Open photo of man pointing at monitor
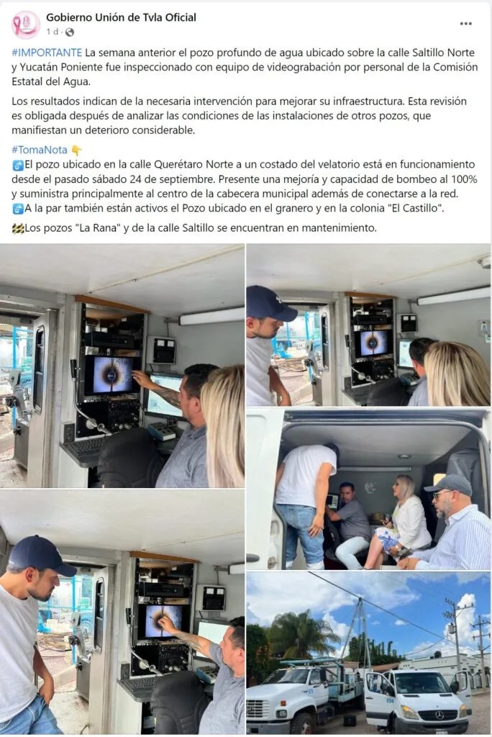Image resolution: width=492 pixels, height=737 pixels. tap(122, 366)
